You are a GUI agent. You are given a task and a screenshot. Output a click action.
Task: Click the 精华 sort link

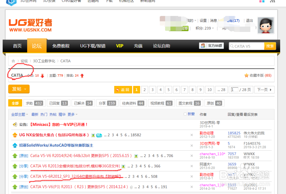62,115
